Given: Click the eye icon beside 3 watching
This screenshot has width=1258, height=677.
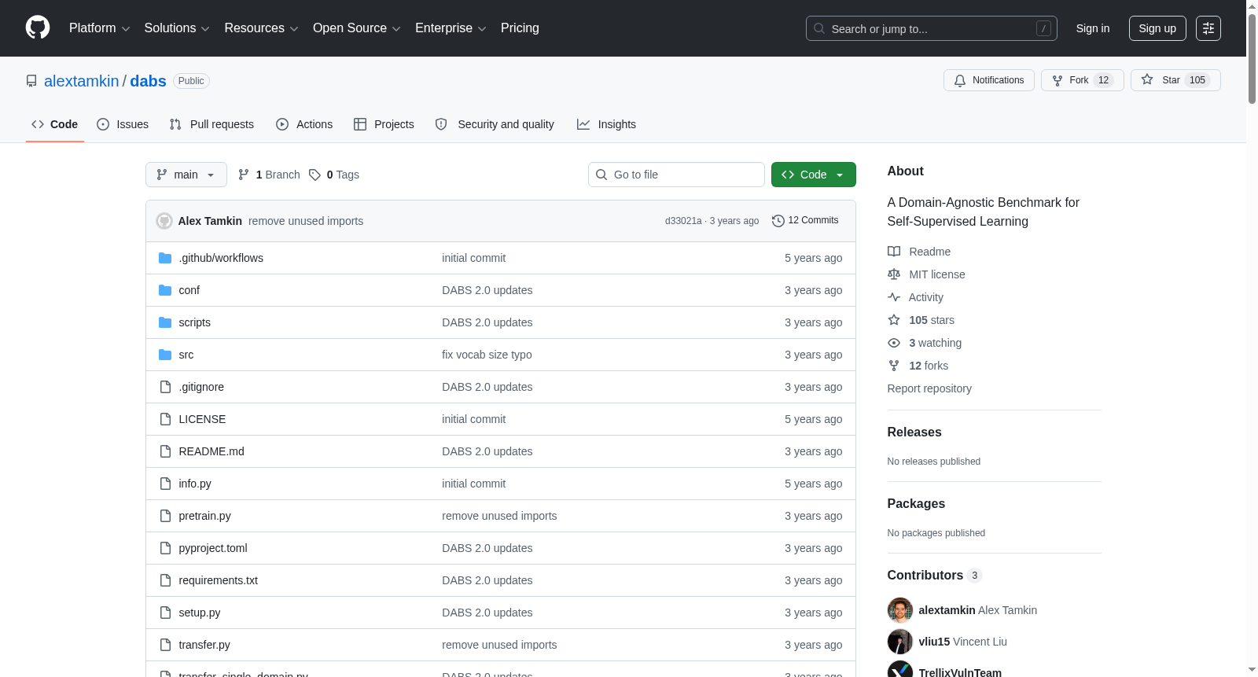Looking at the screenshot, I should 894,343.
